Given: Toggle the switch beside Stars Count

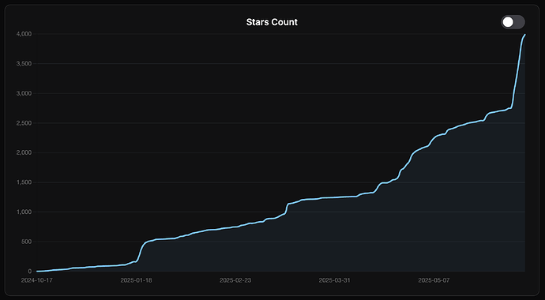Looking at the screenshot, I should coord(513,22).
